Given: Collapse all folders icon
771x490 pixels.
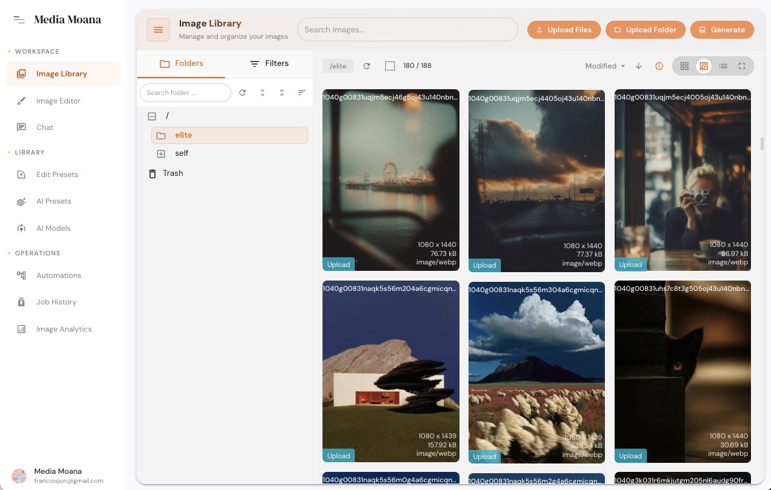Looking at the screenshot, I should coord(282,92).
